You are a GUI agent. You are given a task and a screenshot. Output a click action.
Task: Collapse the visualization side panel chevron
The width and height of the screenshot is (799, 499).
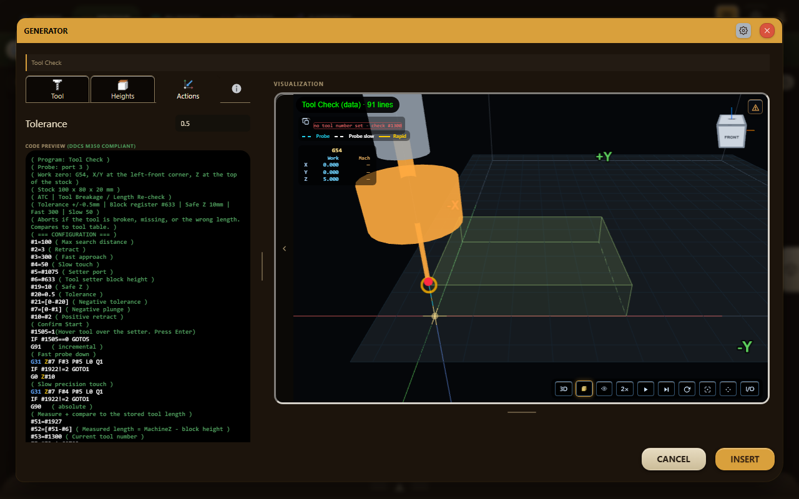285,248
